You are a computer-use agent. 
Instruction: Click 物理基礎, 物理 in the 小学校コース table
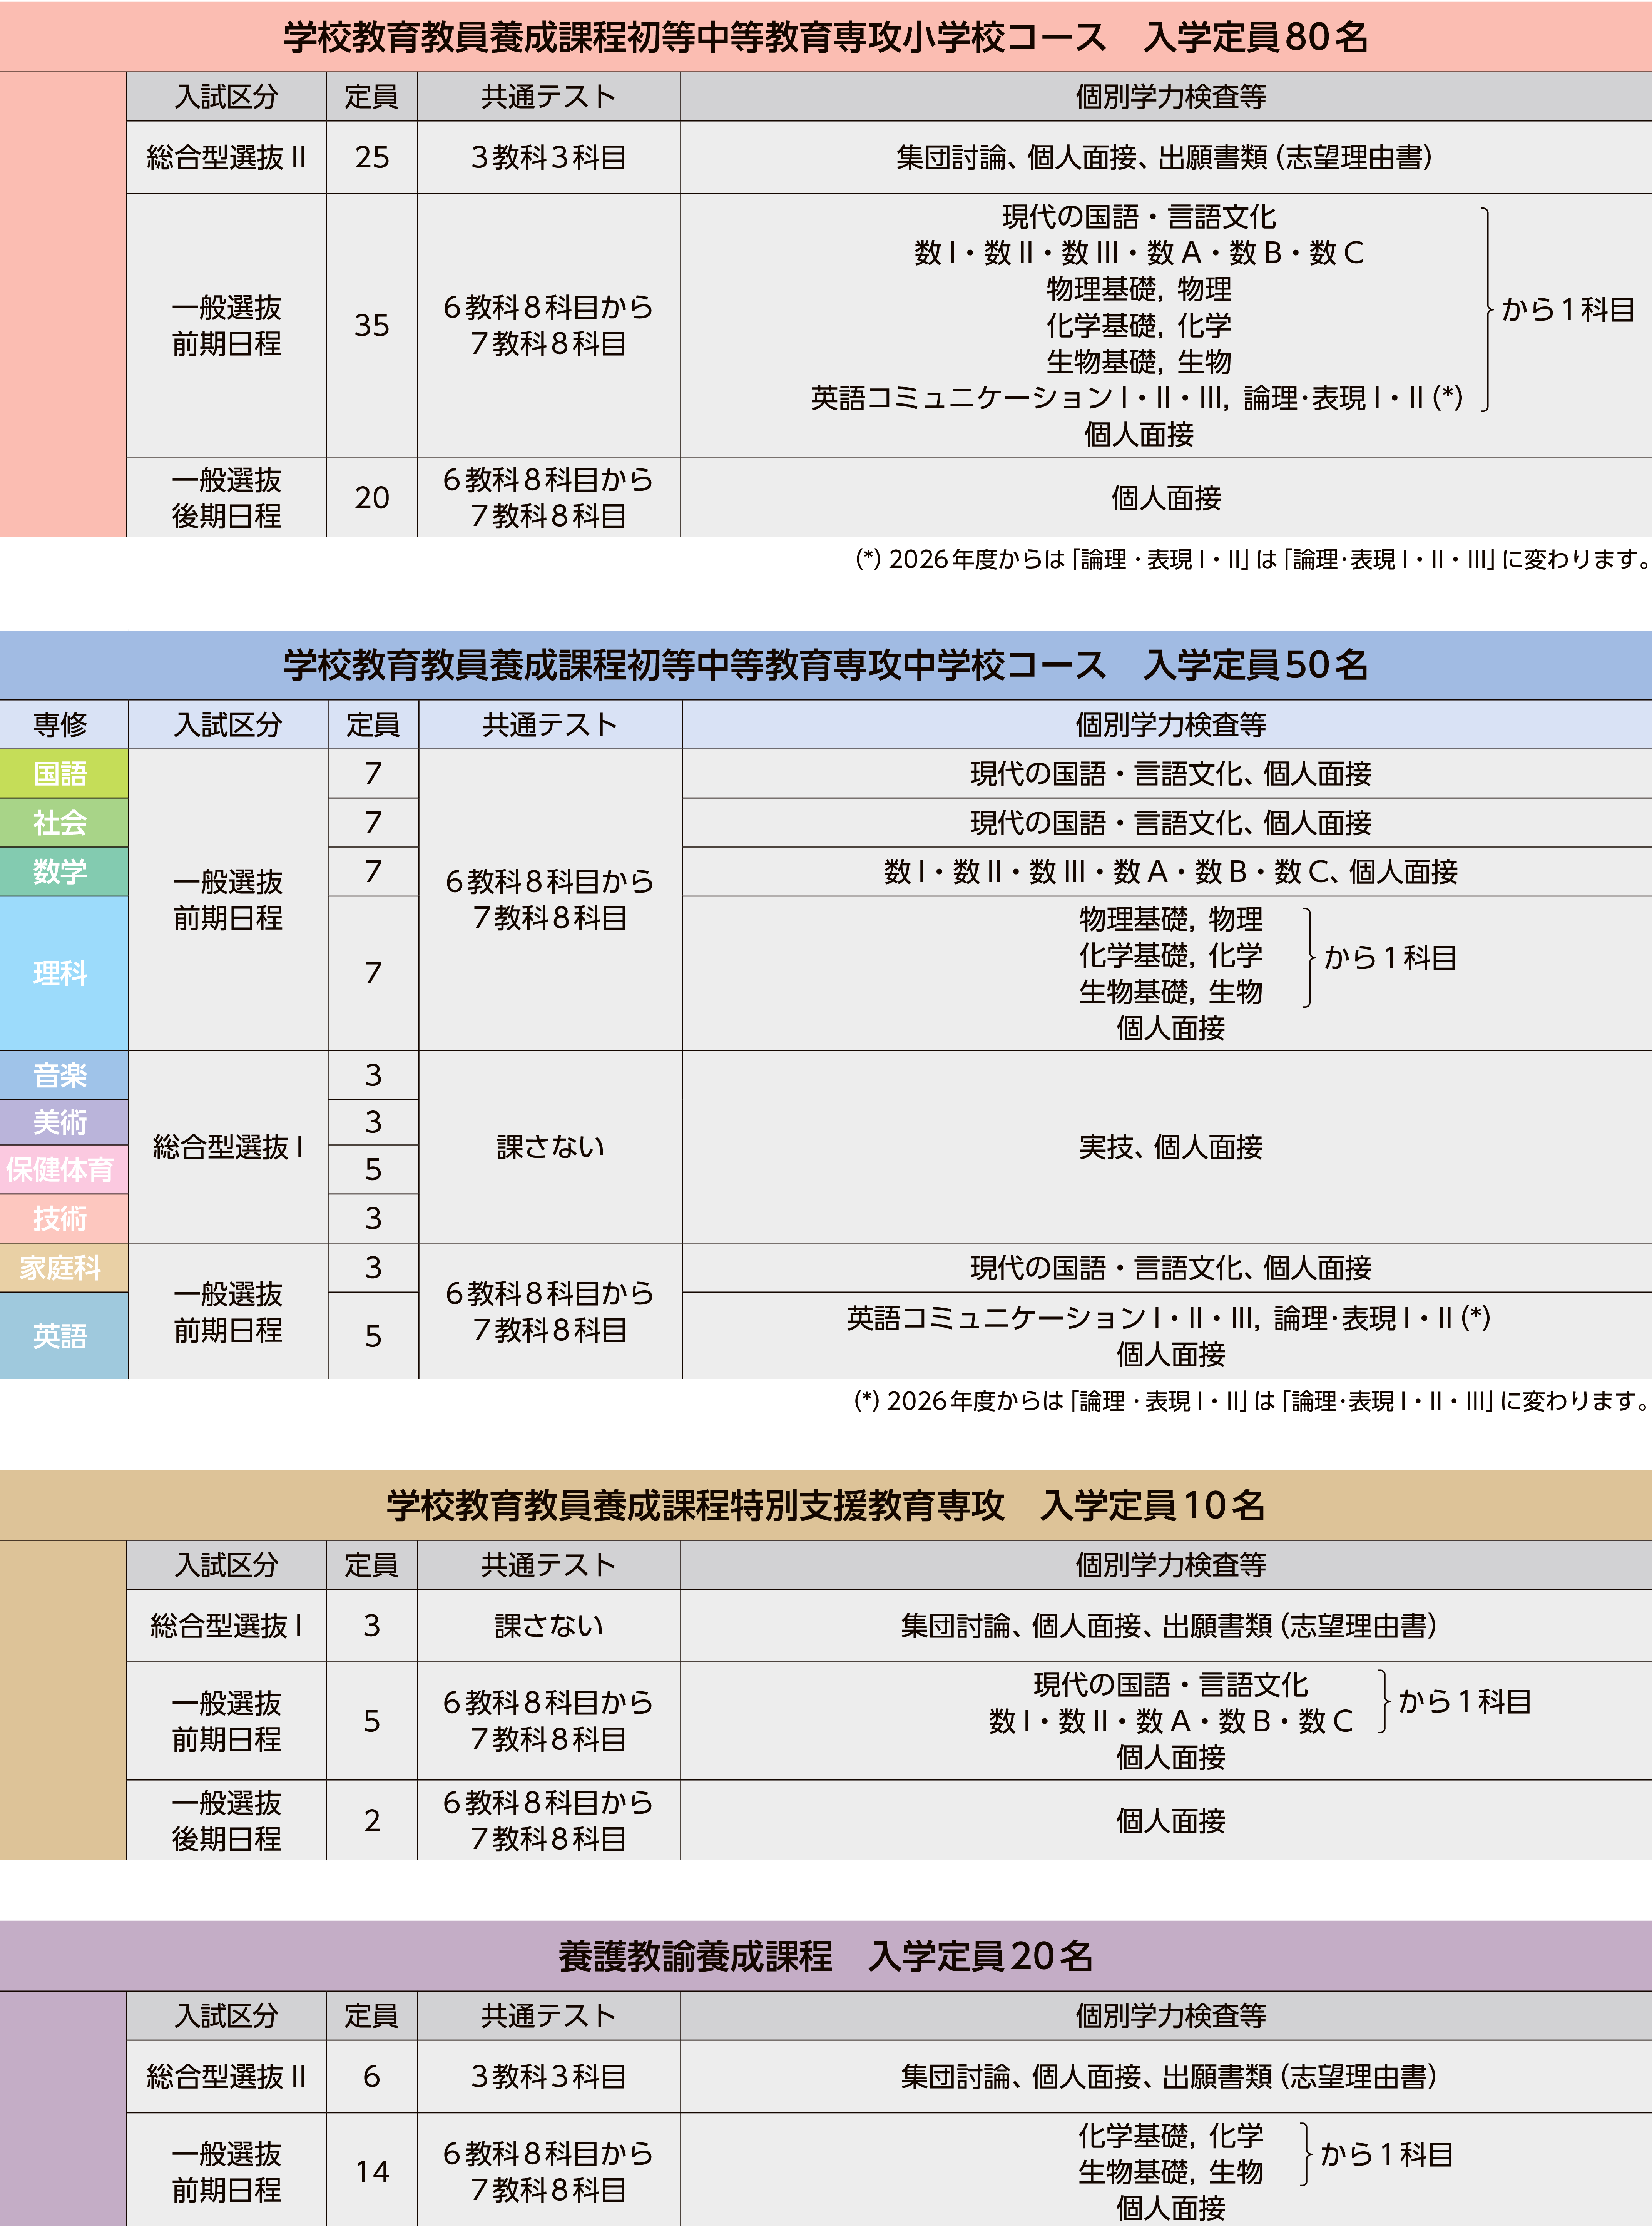pyautogui.click(x=1139, y=289)
